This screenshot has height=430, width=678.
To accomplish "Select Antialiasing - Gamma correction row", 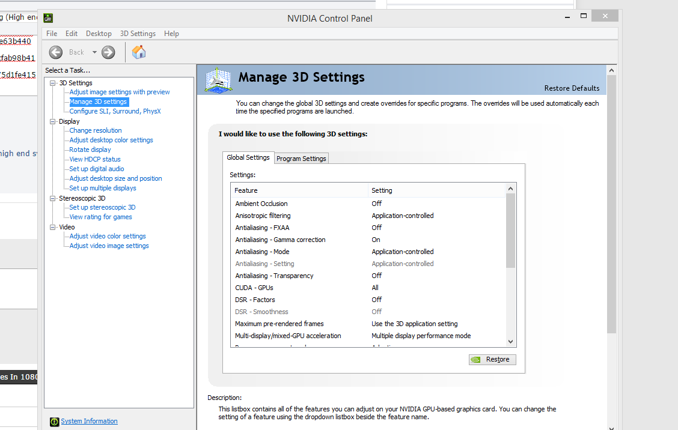I will click(x=368, y=240).
